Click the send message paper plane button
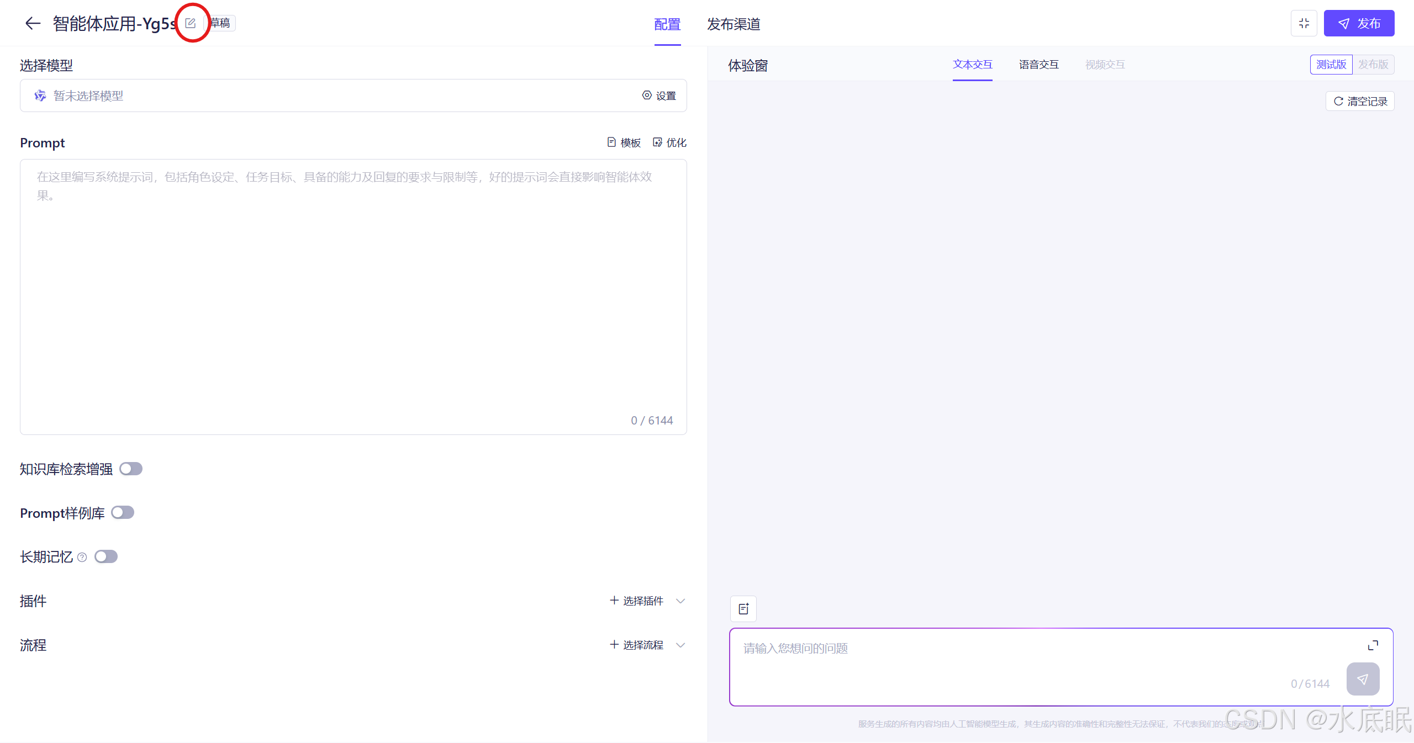This screenshot has height=743, width=1414. tap(1363, 679)
